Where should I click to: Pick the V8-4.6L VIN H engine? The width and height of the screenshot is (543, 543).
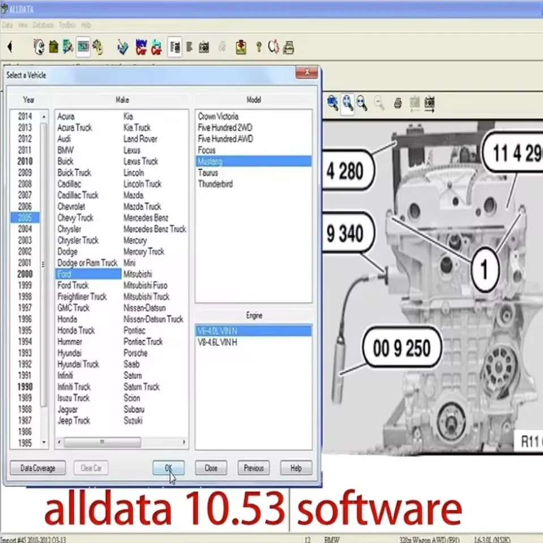[x=217, y=342]
